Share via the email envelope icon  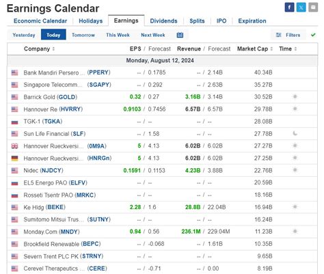[x=313, y=8]
